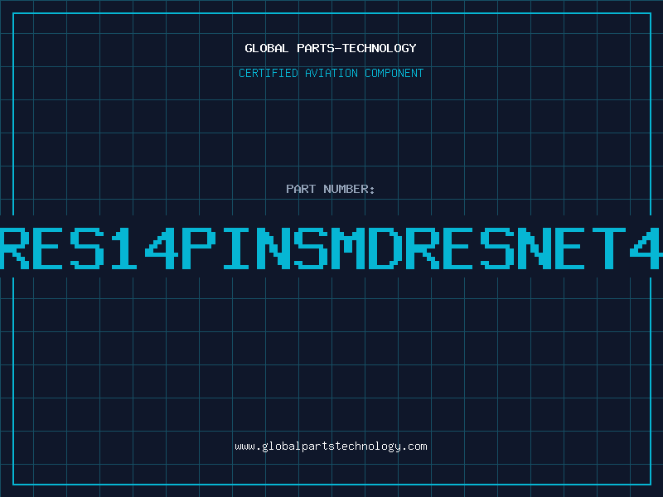Viewport: 663px width, 497px height.
Task: Click the word TECHNOLOGY in the header
Action: tap(380, 48)
